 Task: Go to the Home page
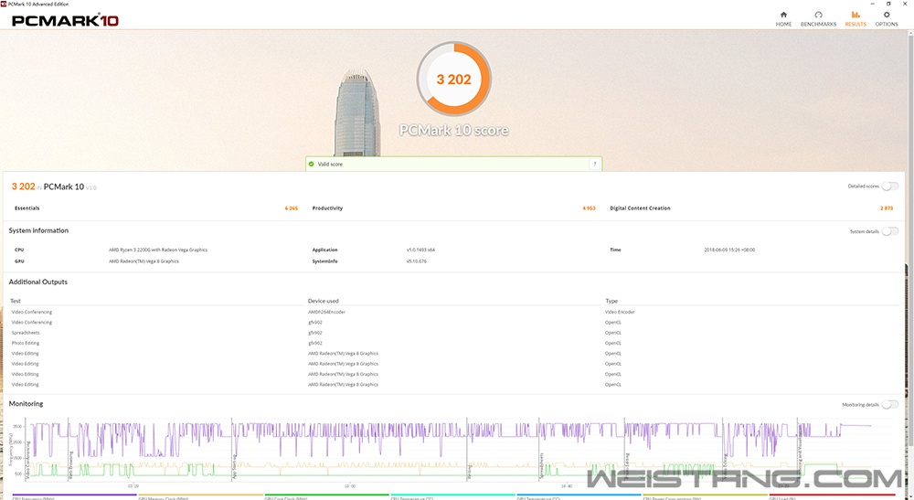point(783,18)
